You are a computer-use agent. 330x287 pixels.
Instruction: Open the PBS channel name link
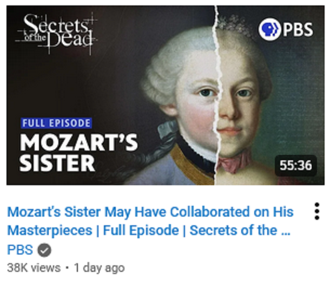(x=20, y=250)
